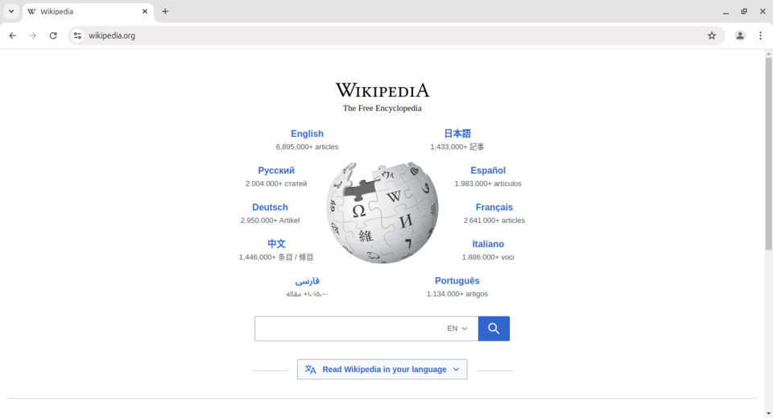Click inside the Wikipedia search field
This screenshot has width=773, height=418.
click(348, 329)
